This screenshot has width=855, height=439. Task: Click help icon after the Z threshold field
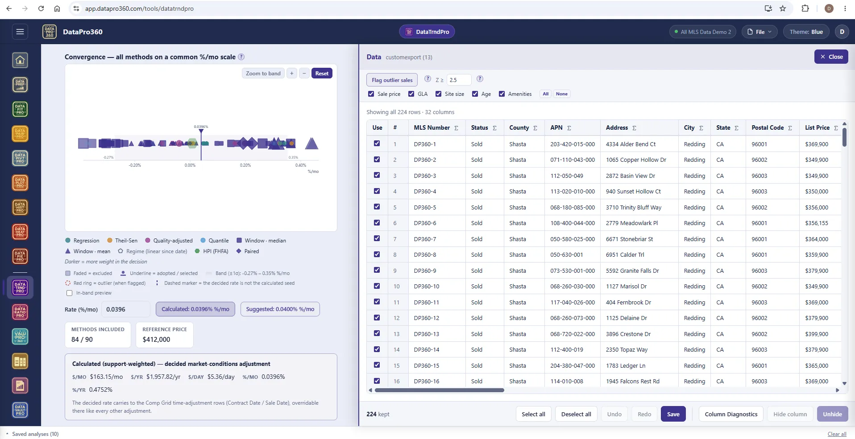[x=480, y=79]
